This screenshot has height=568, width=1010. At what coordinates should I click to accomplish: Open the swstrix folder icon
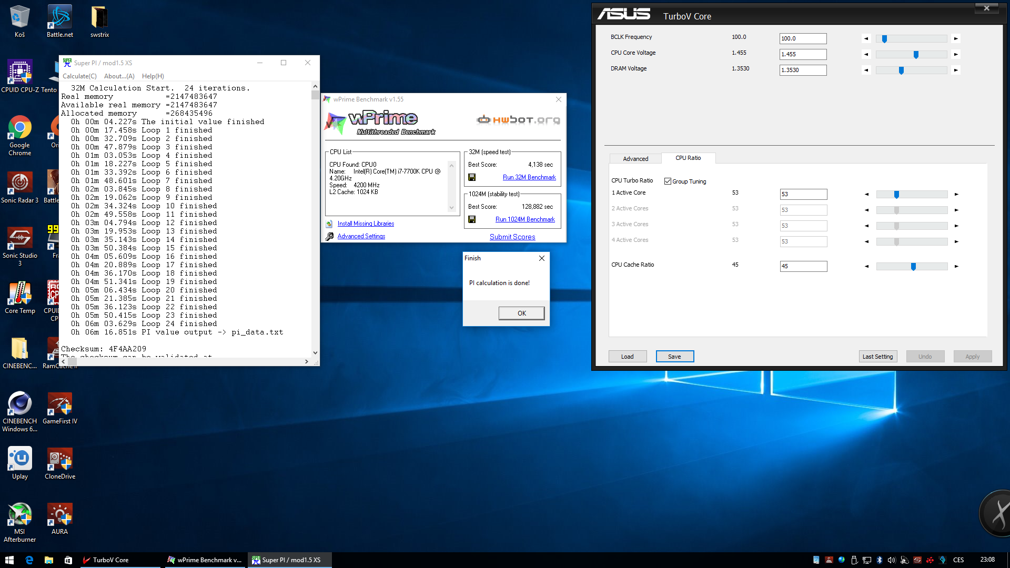[99, 21]
